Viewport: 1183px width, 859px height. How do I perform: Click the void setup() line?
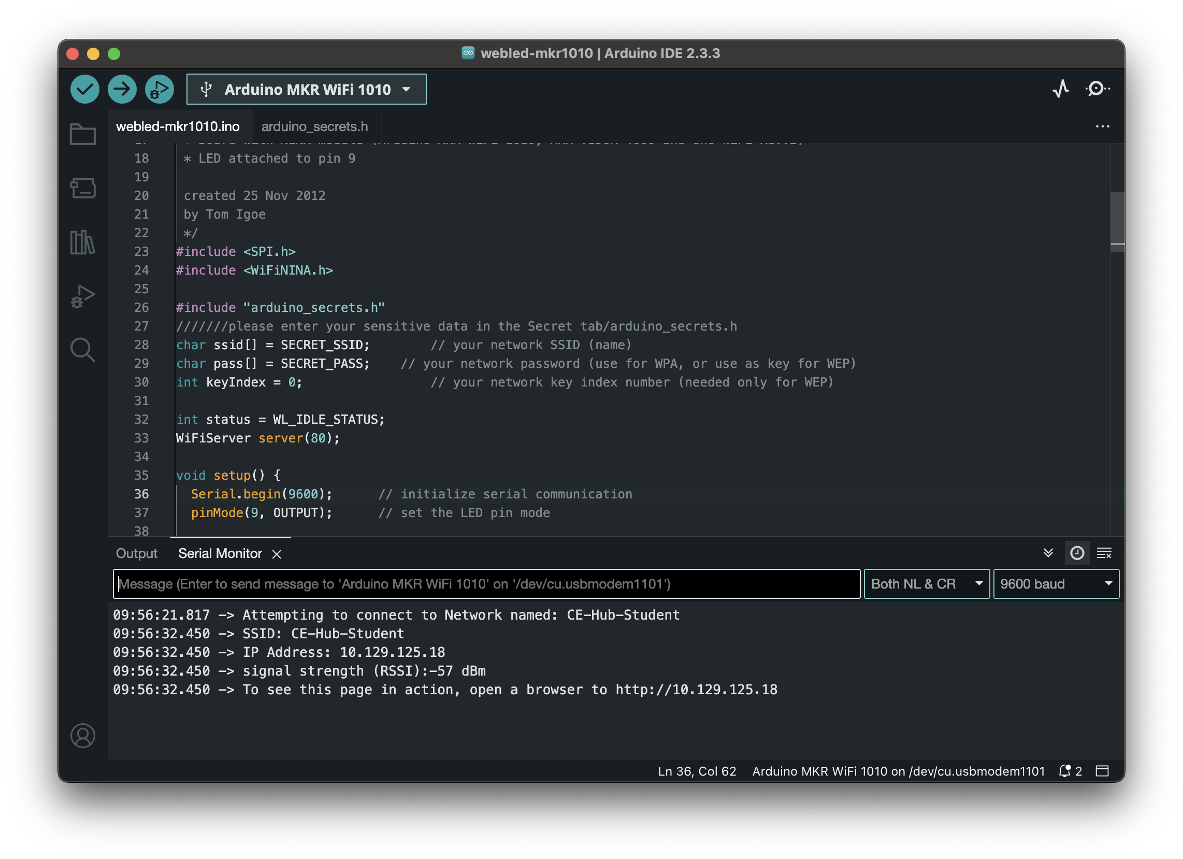click(228, 476)
